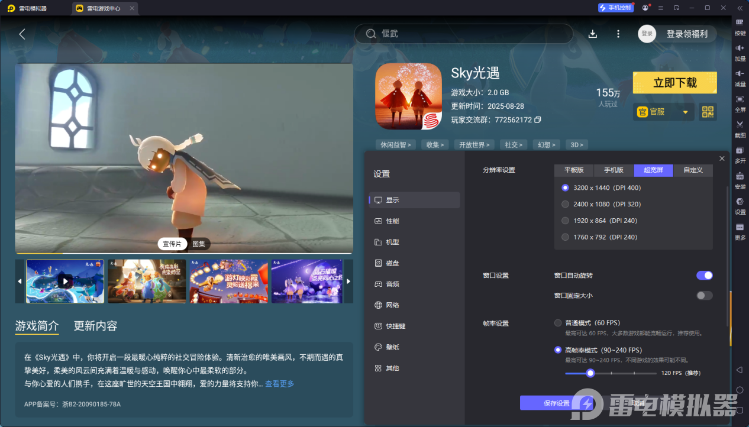This screenshot has height=427, width=749.
Task: Play the first promo video thumbnail
Action: pyautogui.click(x=65, y=282)
